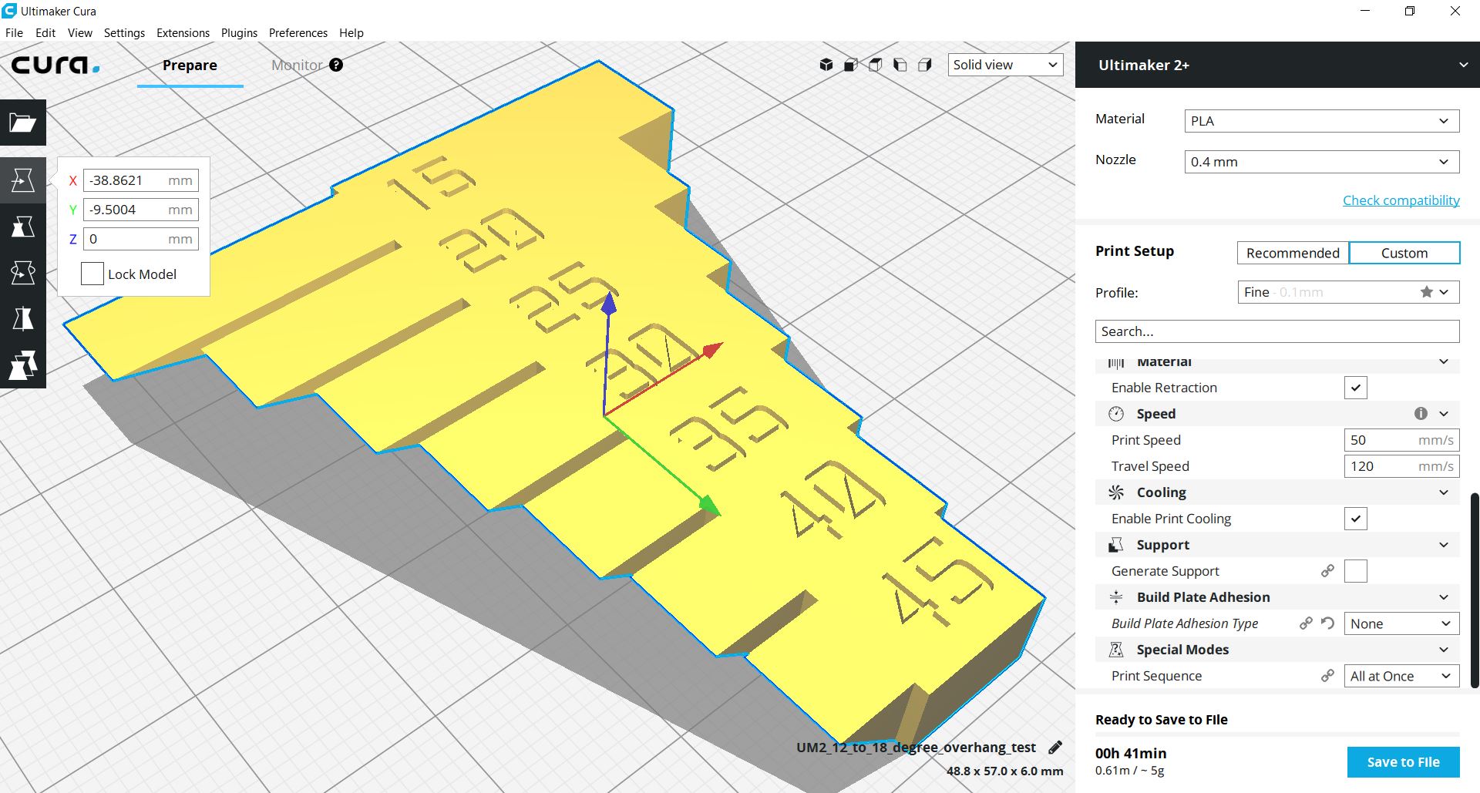Switch Print Setup to Custom mode

(x=1404, y=253)
